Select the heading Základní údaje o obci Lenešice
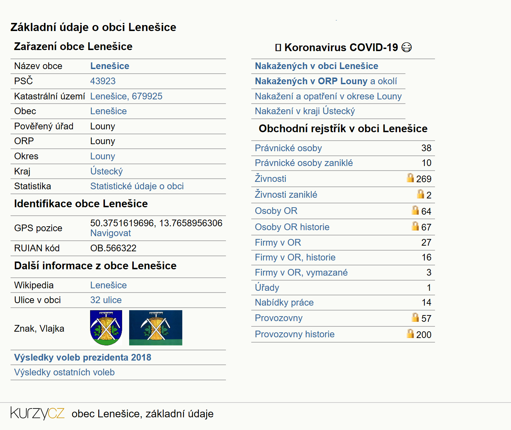The width and height of the screenshot is (511, 430). tap(93, 27)
